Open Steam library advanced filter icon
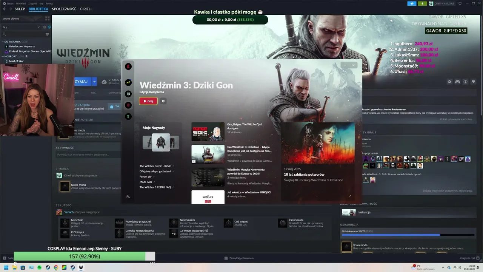483x272 pixels. (47, 34)
